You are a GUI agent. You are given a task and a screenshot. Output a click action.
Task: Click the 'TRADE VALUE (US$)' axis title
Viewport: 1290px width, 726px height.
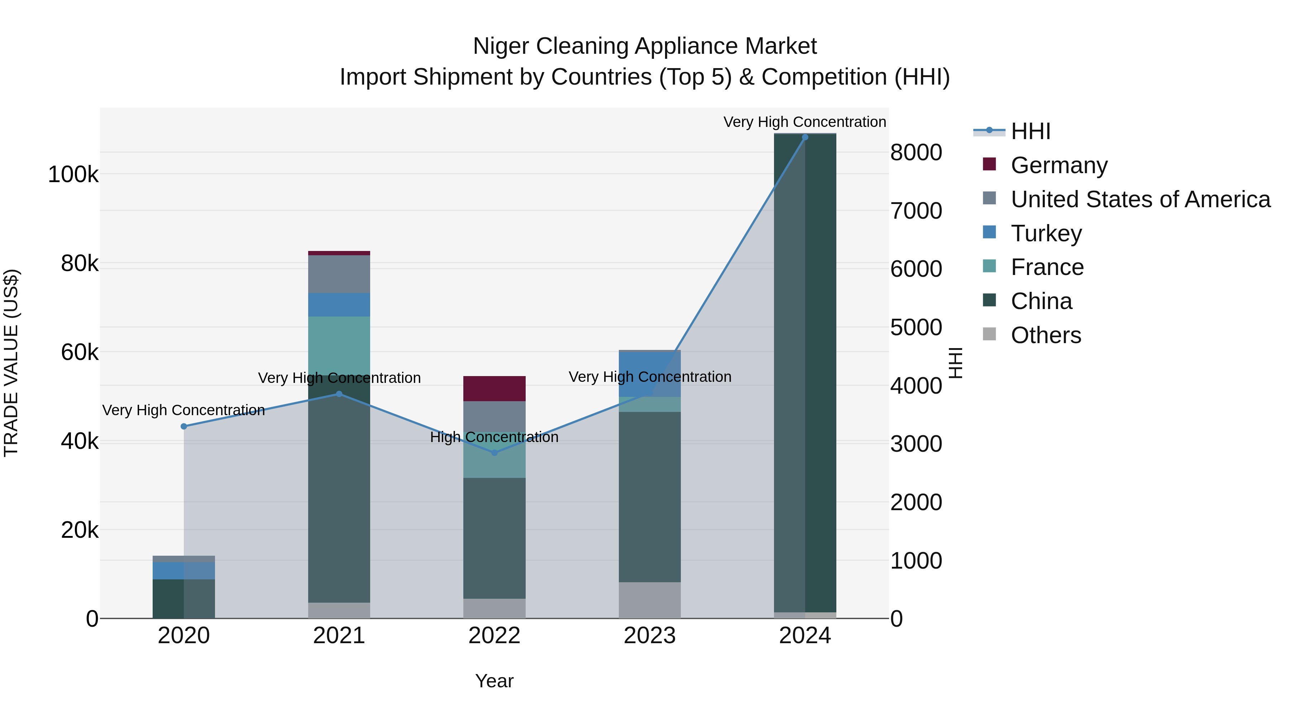(11, 363)
